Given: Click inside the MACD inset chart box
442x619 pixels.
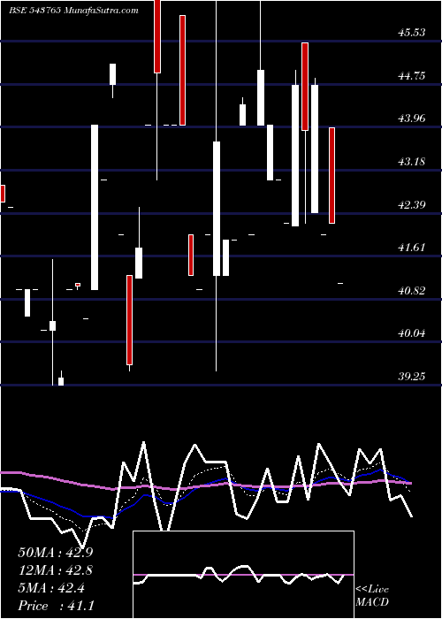Looking at the screenshot, I should pos(243,575).
